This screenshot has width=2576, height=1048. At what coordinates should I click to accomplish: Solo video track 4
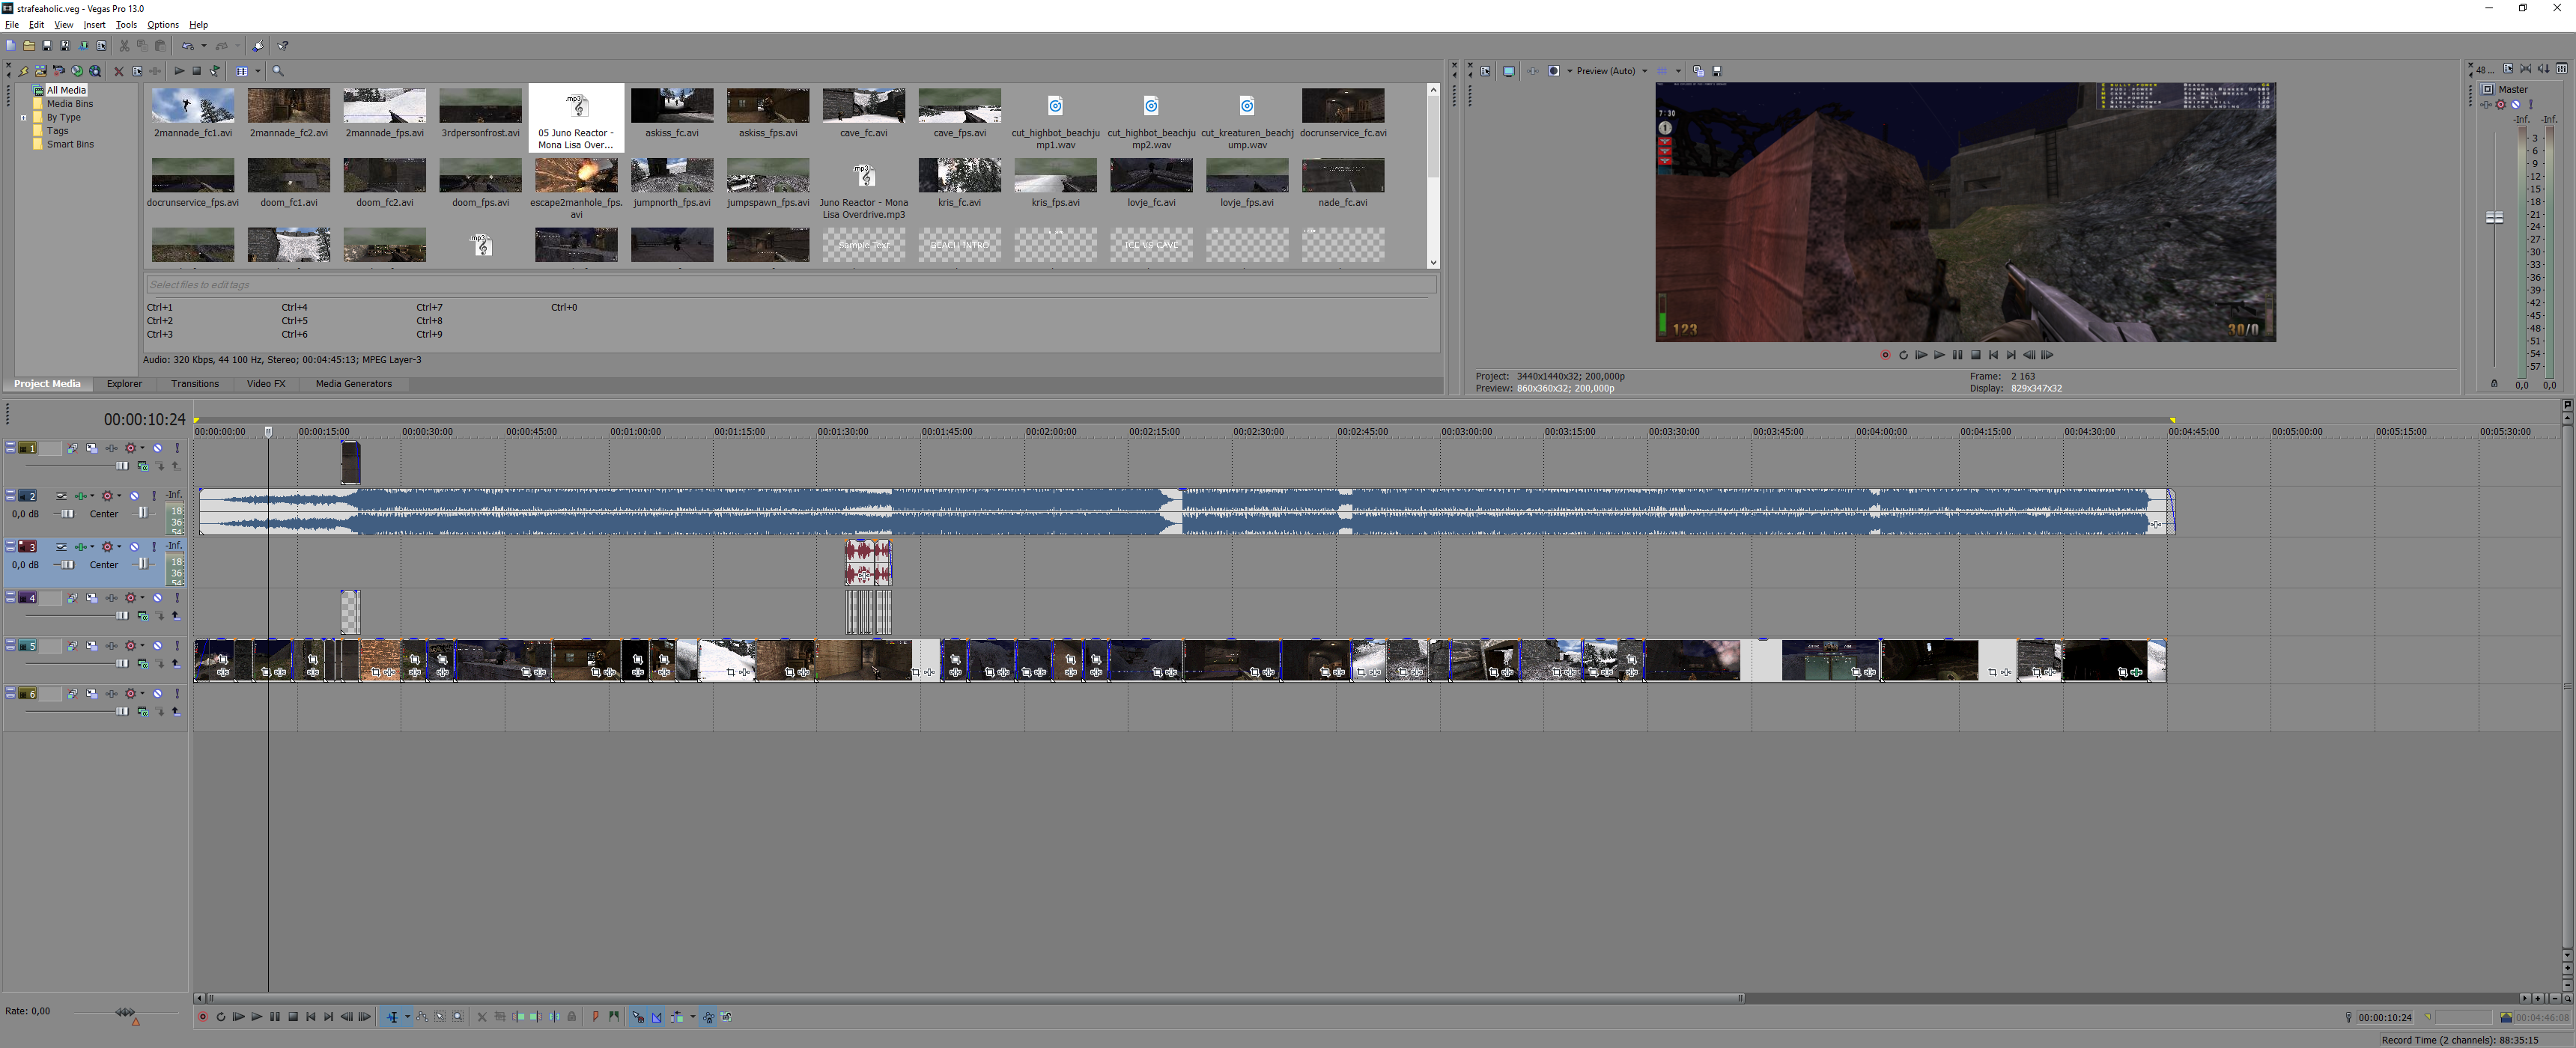point(177,598)
